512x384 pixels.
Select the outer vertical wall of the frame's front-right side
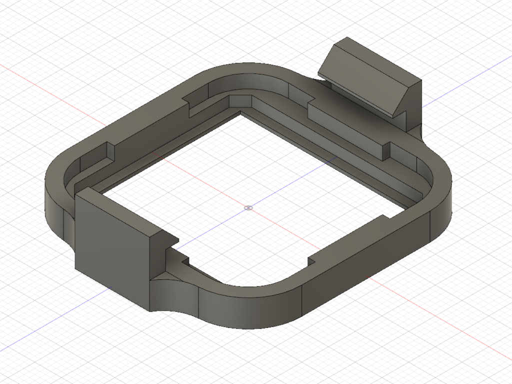365,265
